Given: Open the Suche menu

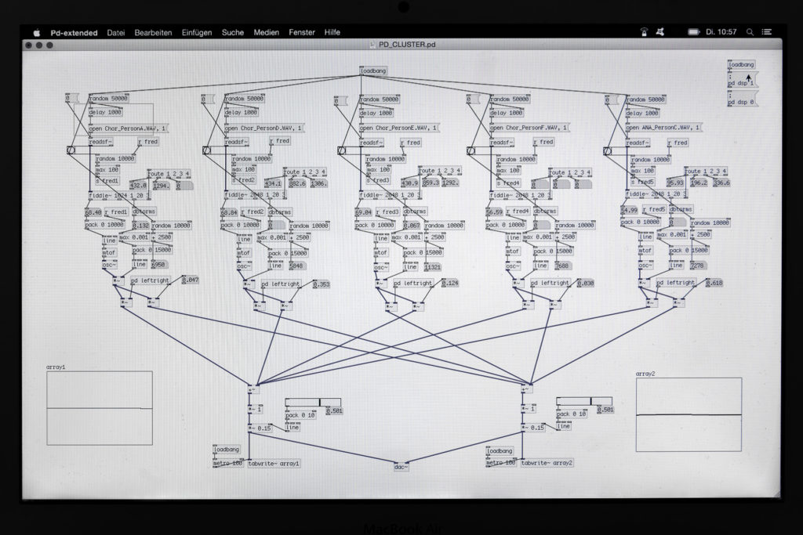Looking at the screenshot, I should click(232, 32).
